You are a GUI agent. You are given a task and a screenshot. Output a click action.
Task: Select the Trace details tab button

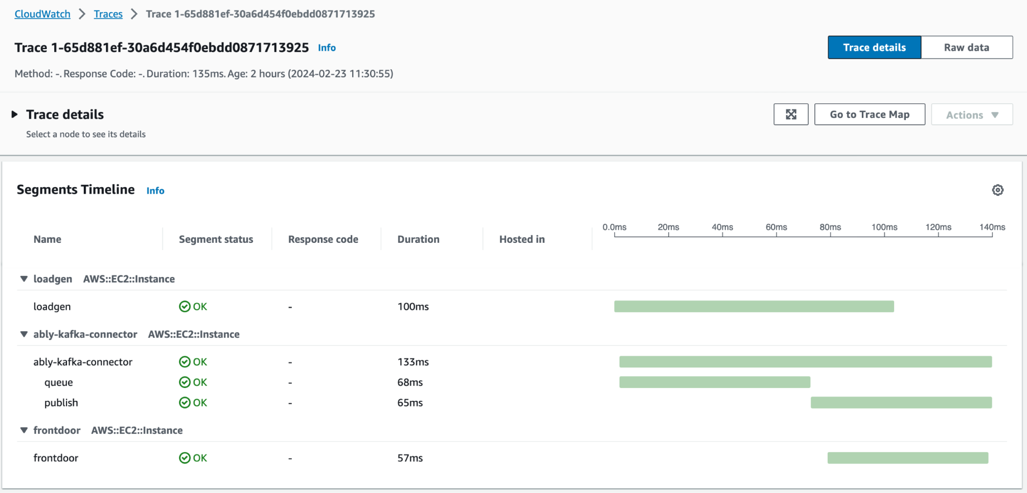coord(875,47)
